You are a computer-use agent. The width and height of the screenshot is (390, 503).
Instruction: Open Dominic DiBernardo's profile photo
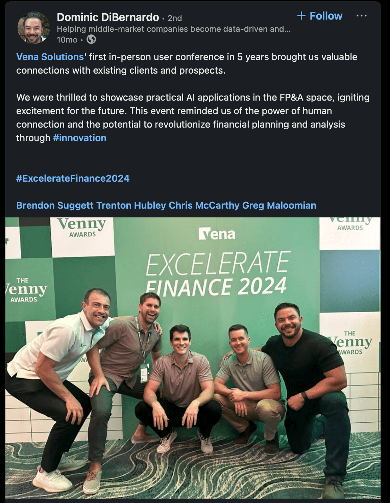(x=33, y=28)
